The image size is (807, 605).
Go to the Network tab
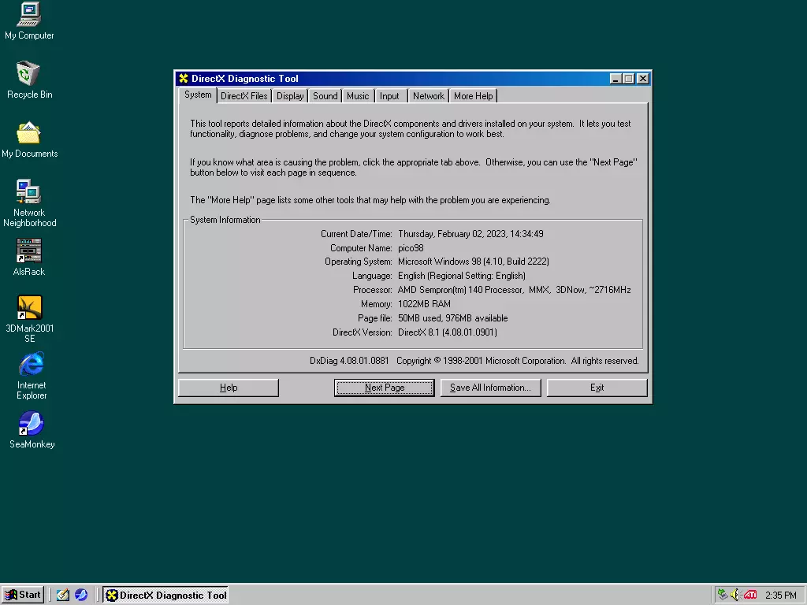[x=428, y=96]
